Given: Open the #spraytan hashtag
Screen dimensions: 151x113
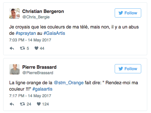Looking at the screenshot, I should click(x=26, y=33).
